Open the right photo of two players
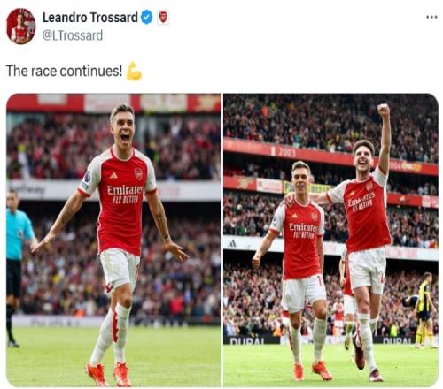This screenshot has width=443, height=389. pyautogui.click(x=330, y=240)
